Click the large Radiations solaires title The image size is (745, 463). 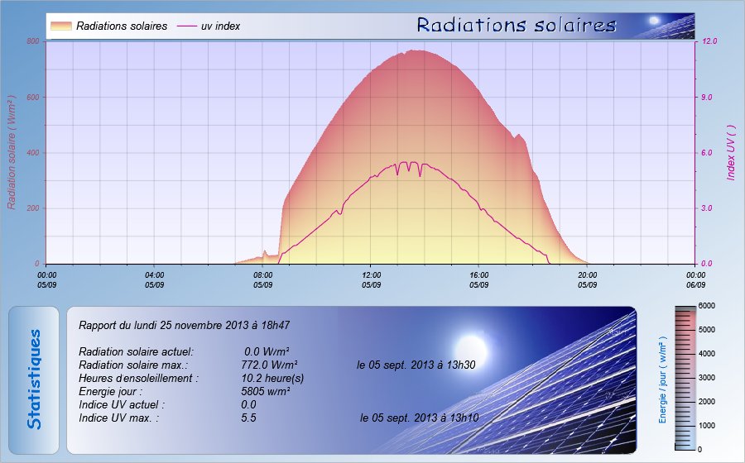point(517,25)
